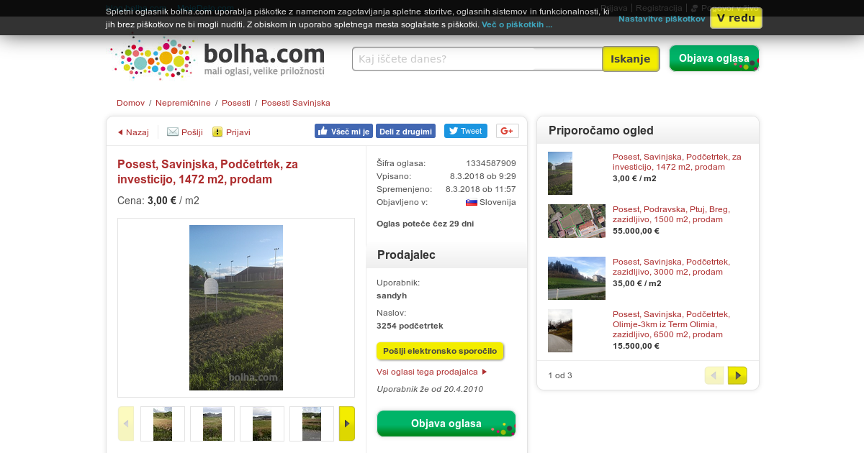Open the Nepremičnine breadcrumb
This screenshot has width=864, height=453.
(183, 103)
